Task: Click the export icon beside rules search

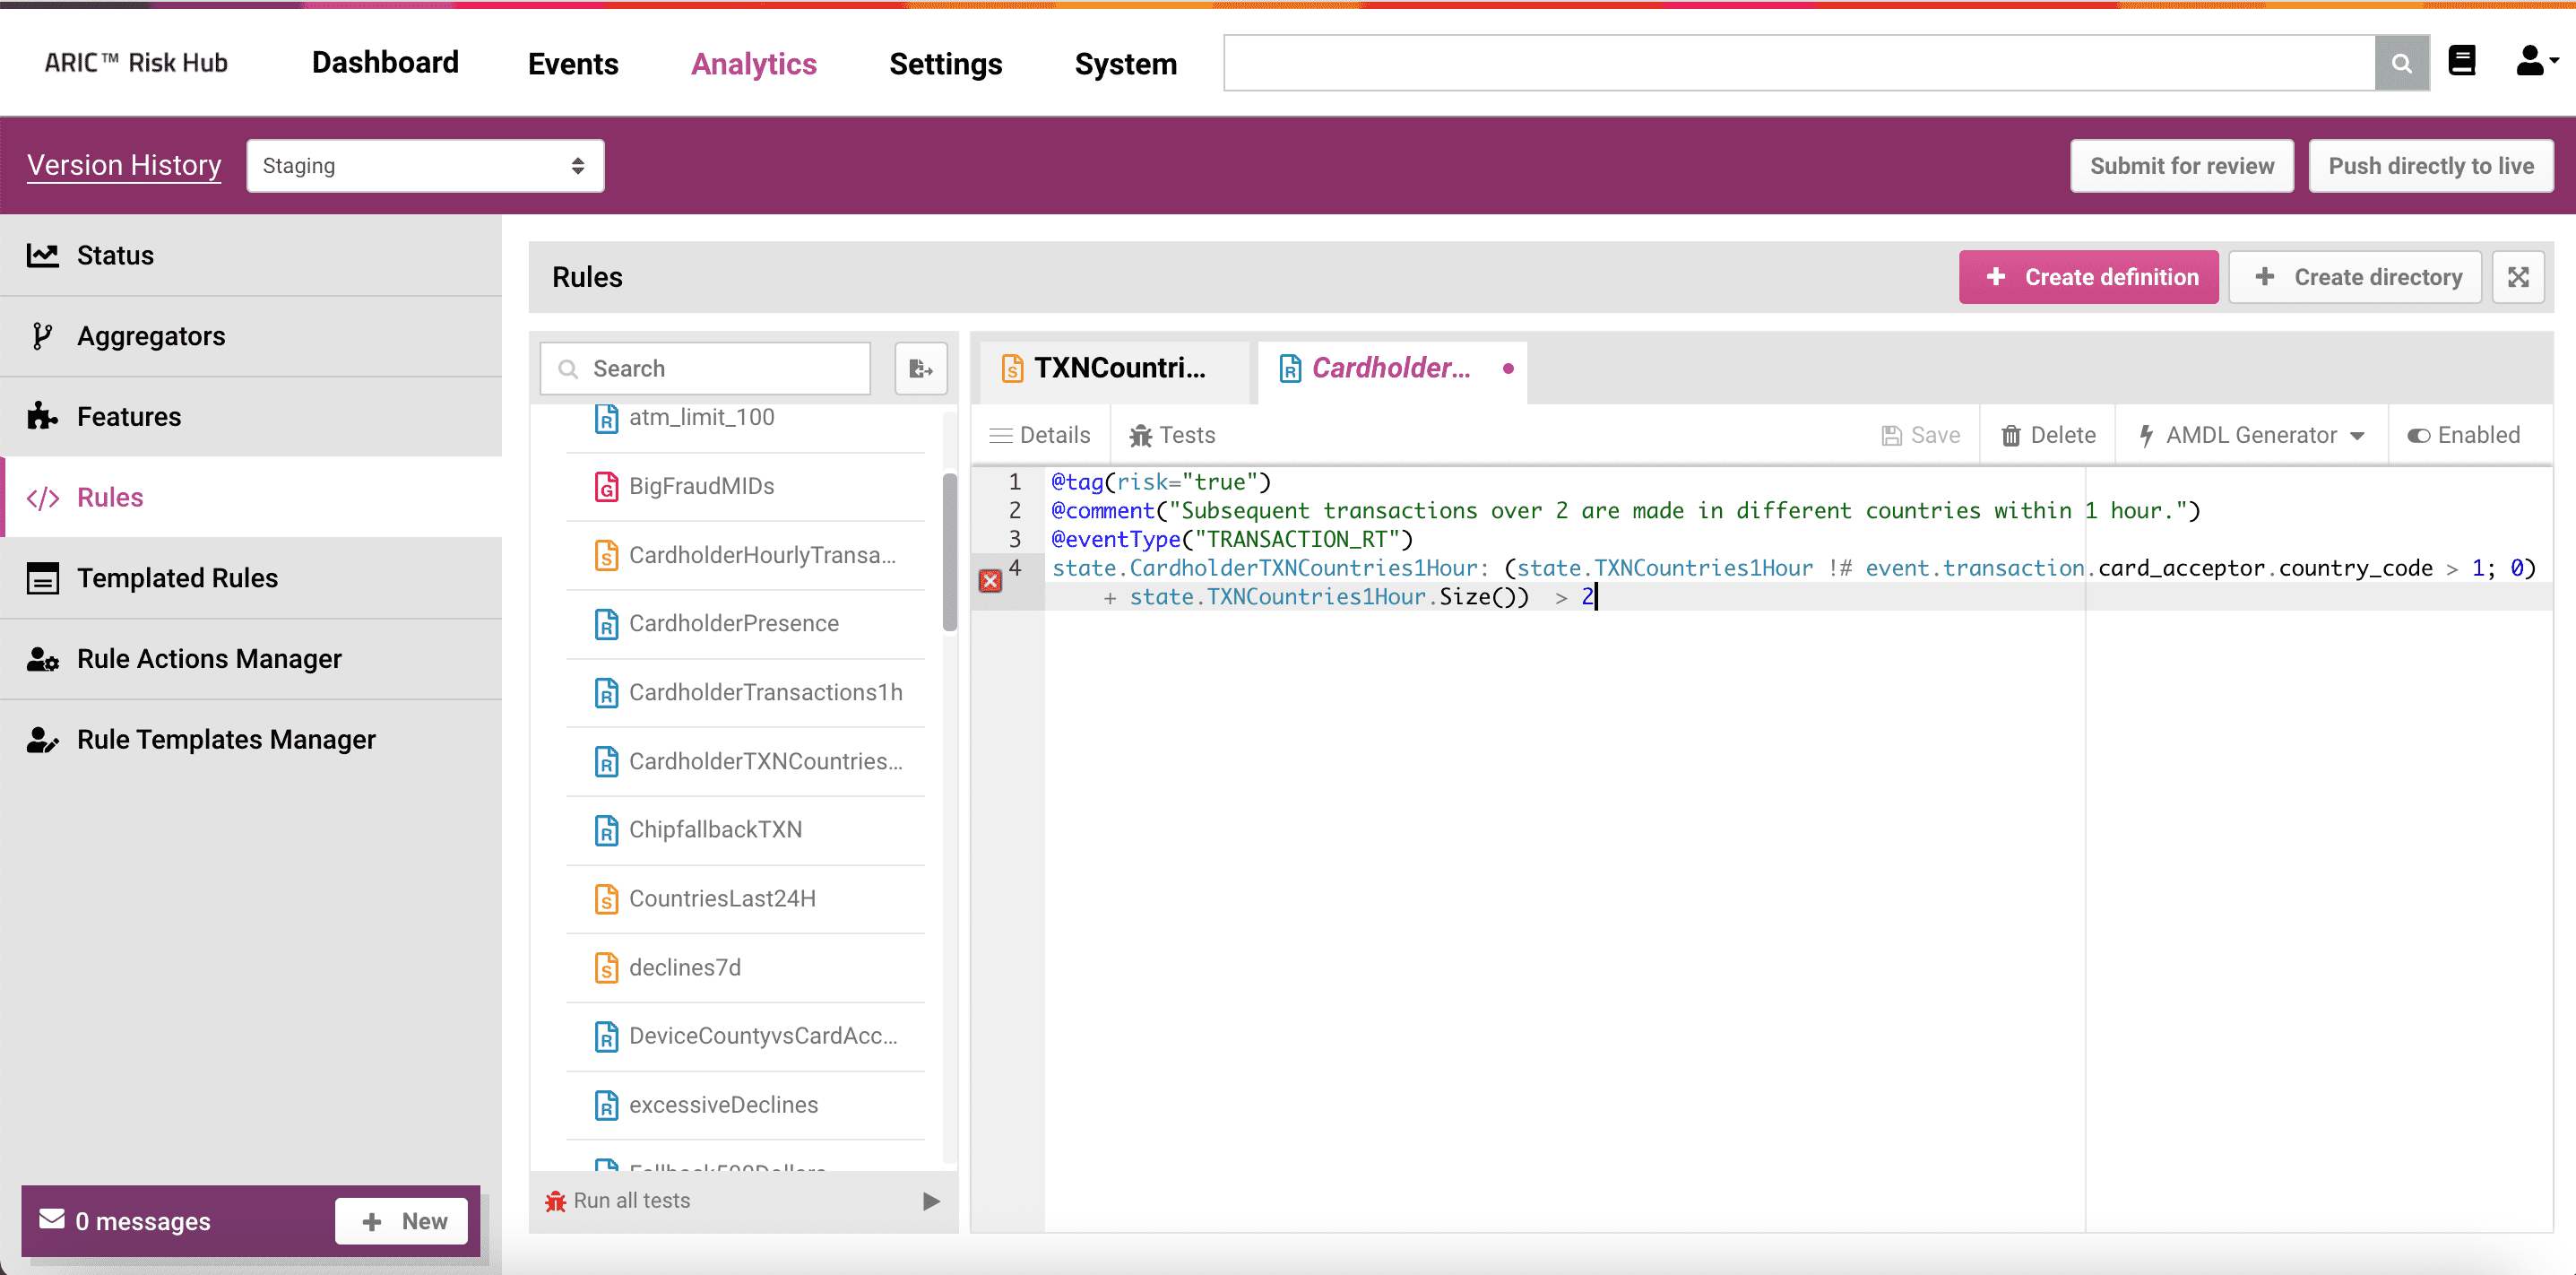Action: [920, 369]
